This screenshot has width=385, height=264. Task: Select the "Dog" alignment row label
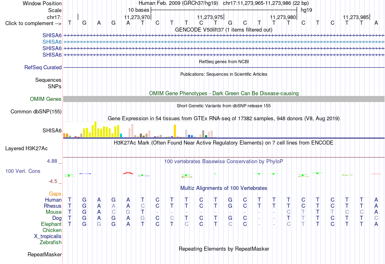point(57,218)
